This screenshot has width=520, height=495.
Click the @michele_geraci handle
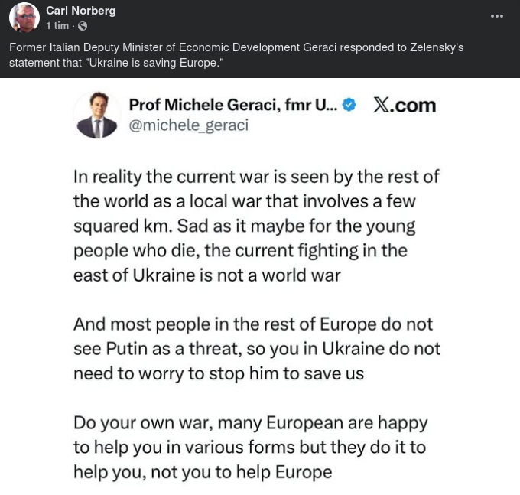coord(188,125)
